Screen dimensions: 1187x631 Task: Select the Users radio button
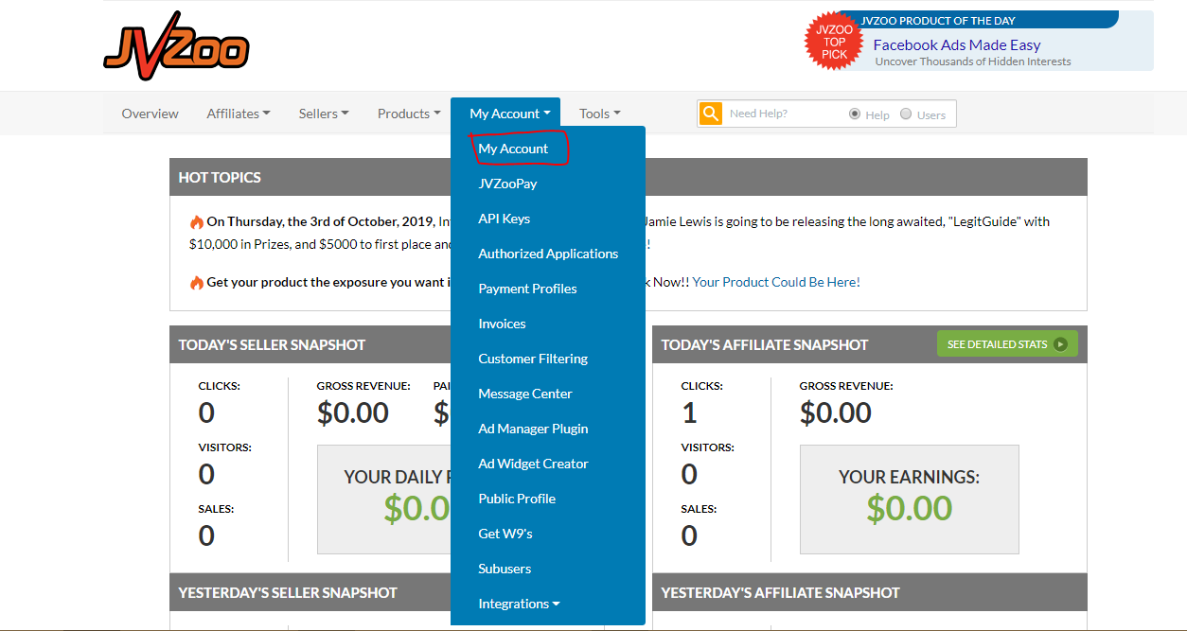(906, 114)
